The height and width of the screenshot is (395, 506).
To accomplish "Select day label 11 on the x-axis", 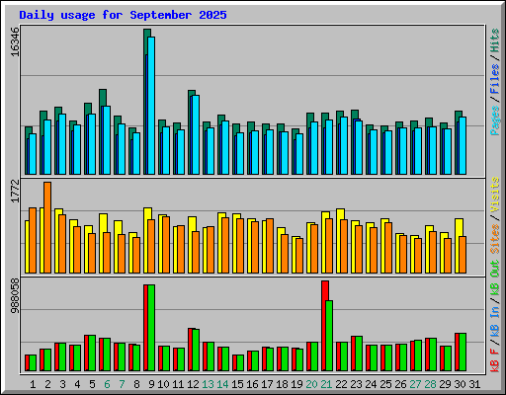I will pyautogui.click(x=178, y=384).
